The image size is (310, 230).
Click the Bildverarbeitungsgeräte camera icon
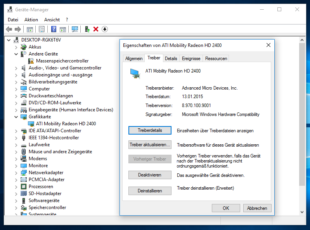coord(24,82)
